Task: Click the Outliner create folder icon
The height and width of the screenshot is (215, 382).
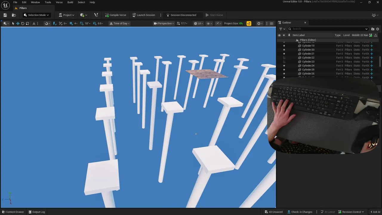Action: pyautogui.click(x=373, y=29)
